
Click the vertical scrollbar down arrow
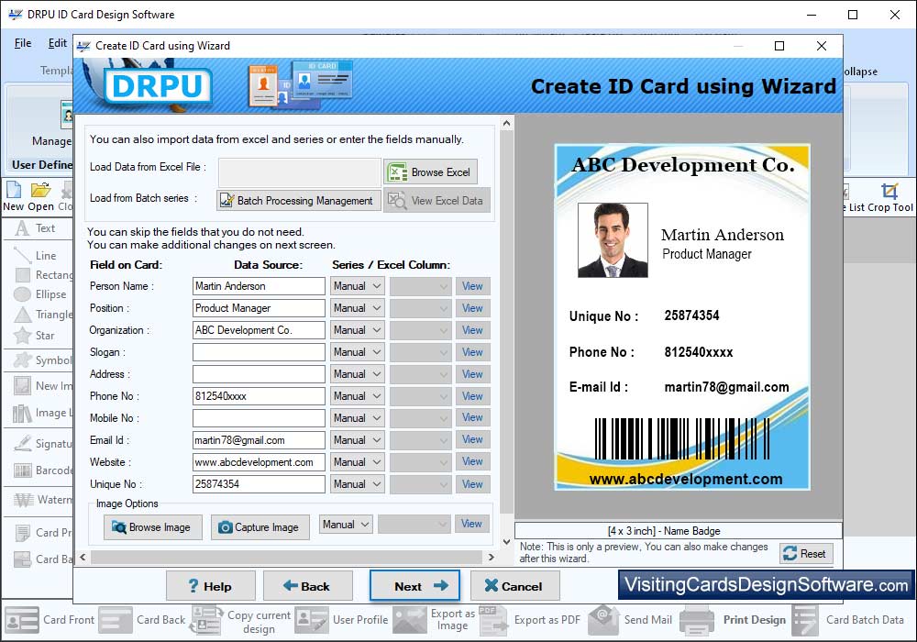pos(506,541)
